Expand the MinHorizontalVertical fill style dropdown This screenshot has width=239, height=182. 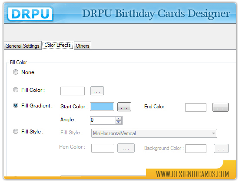pyautogui.click(x=154, y=133)
